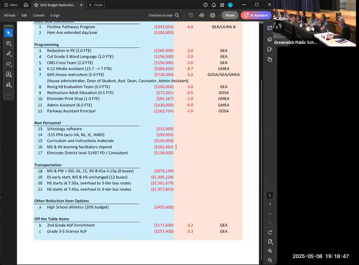Click the Transportation section heading
The image size is (359, 265).
[48, 165]
